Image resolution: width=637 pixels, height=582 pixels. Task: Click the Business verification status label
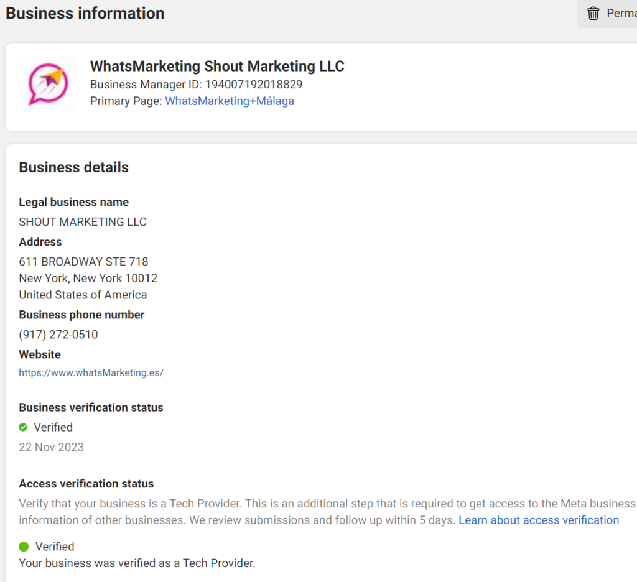91,407
